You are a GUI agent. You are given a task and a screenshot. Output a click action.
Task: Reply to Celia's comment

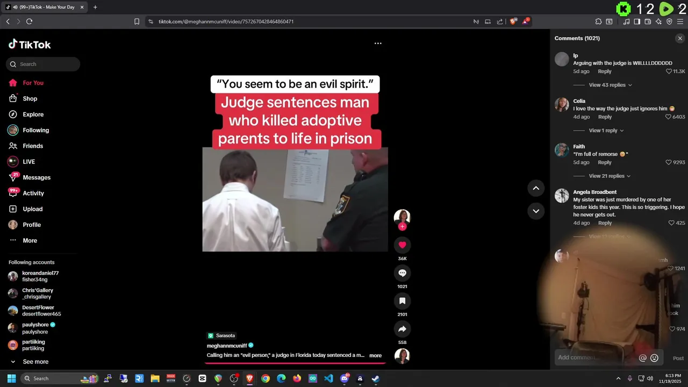(x=605, y=117)
